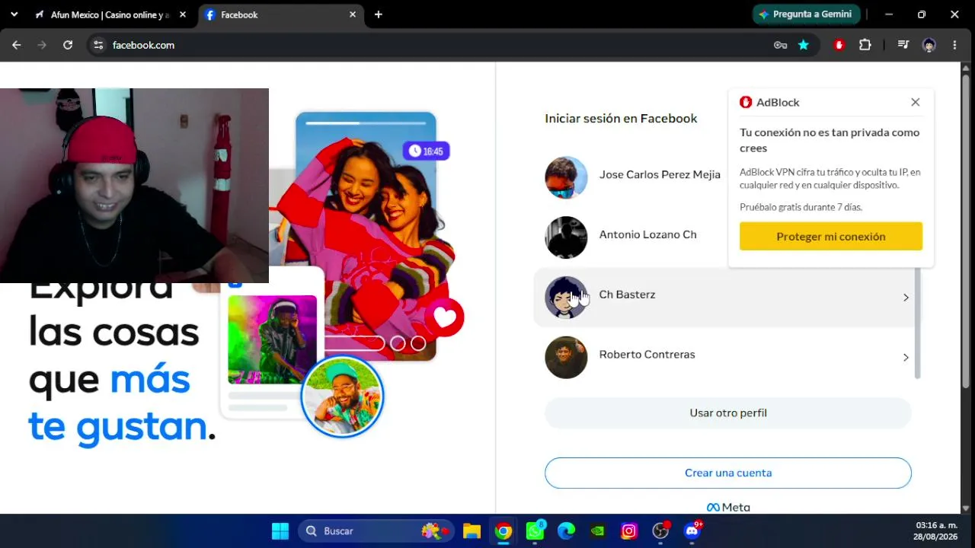Viewport: 975px width, 548px height.
Task: Click Crear una cuenta button
Action: tap(728, 473)
